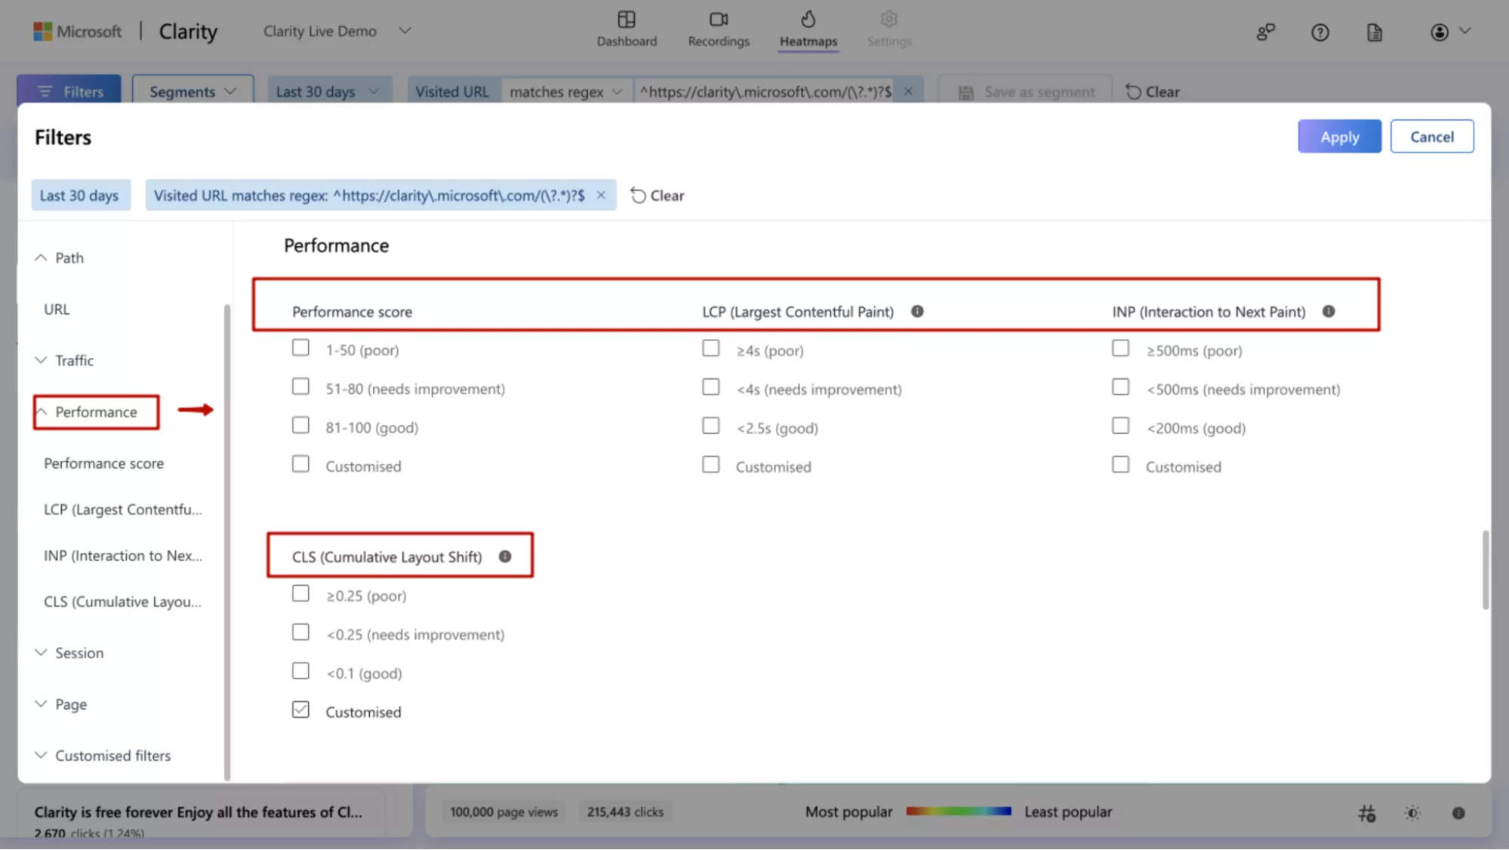The image size is (1509, 850).
Task: Enable the <2.5s (good) LCP checkbox
Action: [710, 426]
